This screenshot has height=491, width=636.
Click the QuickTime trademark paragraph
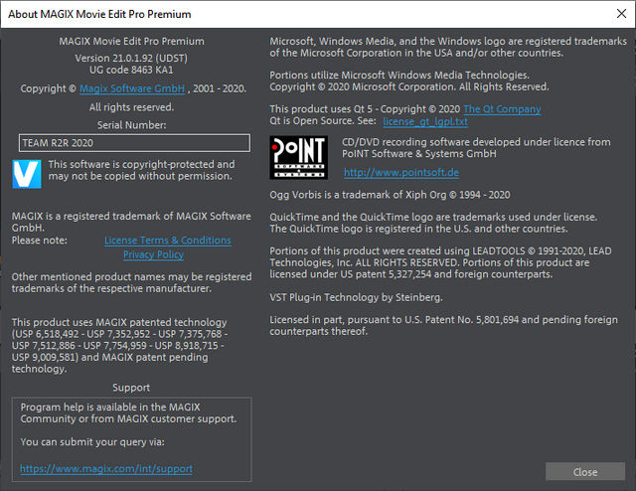pos(433,223)
